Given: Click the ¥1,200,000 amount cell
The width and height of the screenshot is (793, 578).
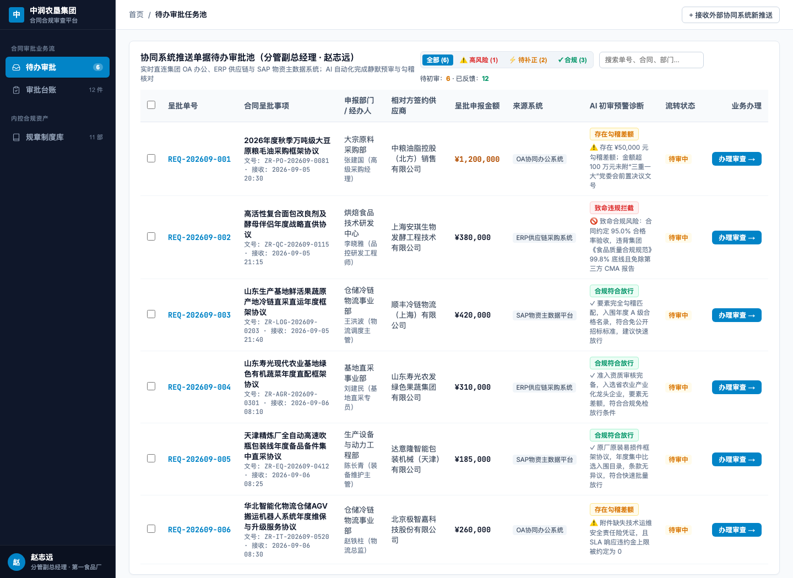Looking at the screenshot, I should pyautogui.click(x=477, y=159).
